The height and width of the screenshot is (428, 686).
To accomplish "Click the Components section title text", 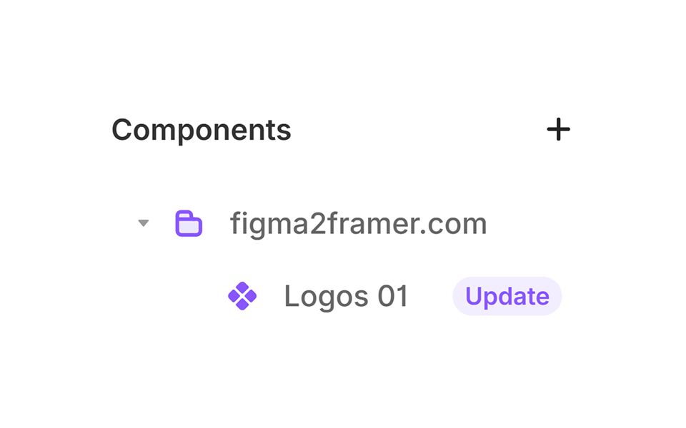I will tap(201, 129).
